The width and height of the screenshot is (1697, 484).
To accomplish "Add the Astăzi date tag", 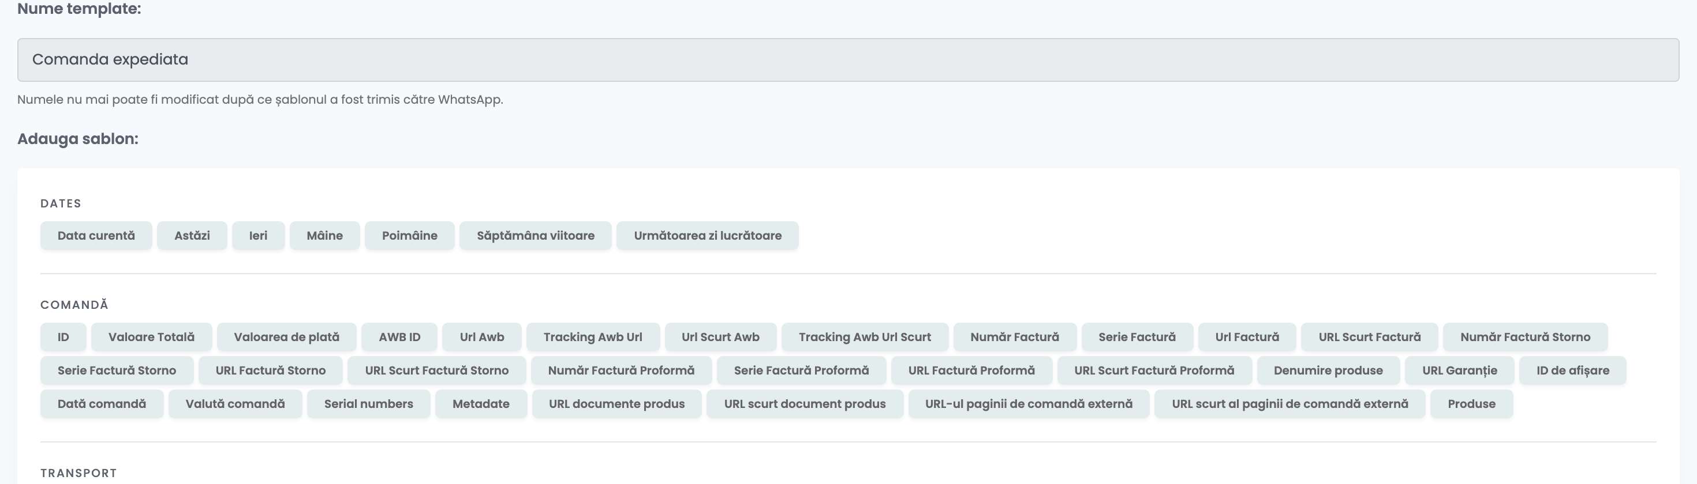I will [192, 236].
